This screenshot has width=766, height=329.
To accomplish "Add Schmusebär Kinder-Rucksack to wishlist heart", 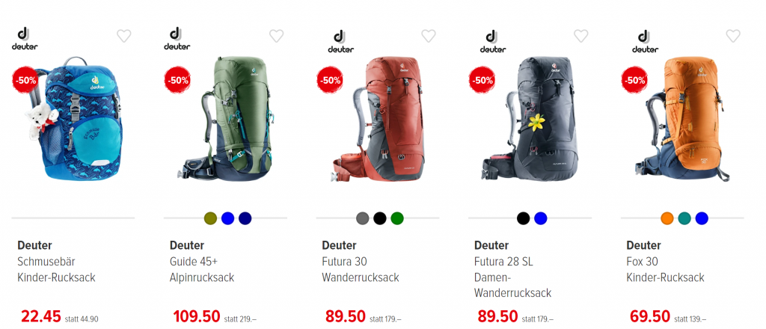I will (x=124, y=36).
